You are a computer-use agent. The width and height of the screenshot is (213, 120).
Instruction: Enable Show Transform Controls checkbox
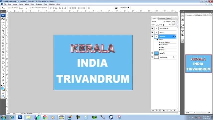(30, 8)
